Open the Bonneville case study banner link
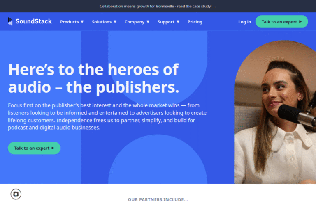The height and width of the screenshot is (210, 316). pos(158,7)
